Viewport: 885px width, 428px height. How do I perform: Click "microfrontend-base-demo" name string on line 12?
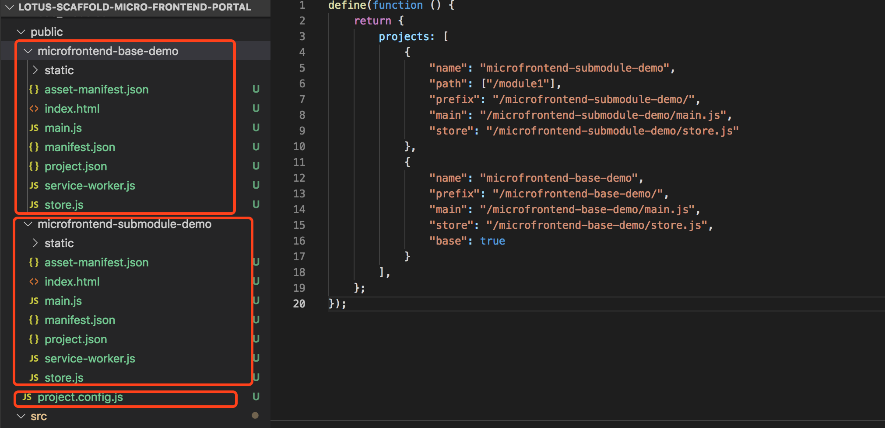pos(559,178)
